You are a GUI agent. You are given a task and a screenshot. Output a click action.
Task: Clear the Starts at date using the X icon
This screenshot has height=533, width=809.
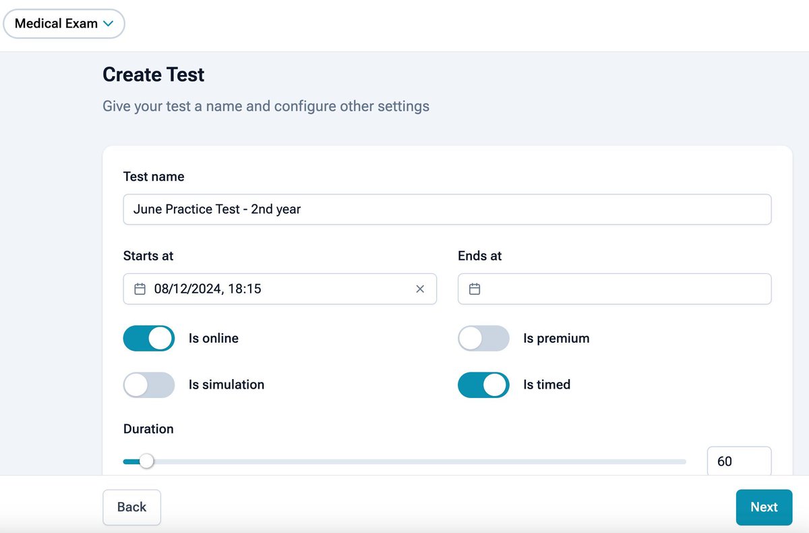[x=420, y=288]
